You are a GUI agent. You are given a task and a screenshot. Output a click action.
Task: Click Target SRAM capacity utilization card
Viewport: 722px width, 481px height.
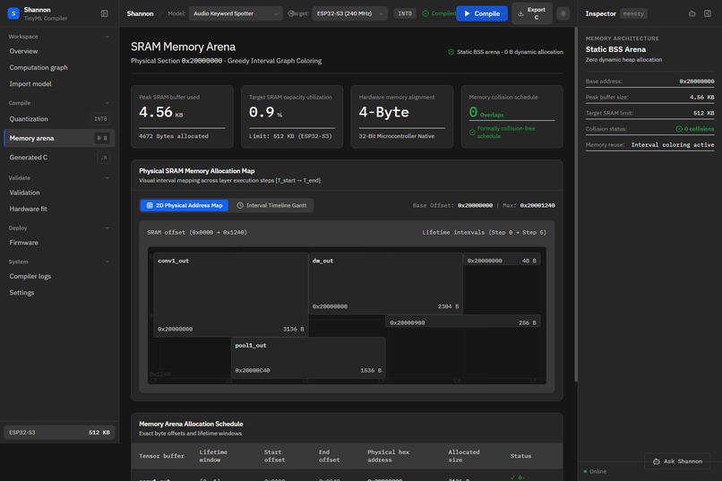pyautogui.click(x=292, y=116)
